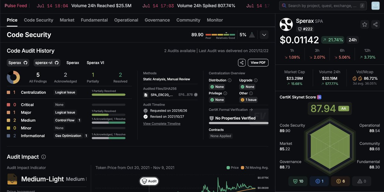The width and height of the screenshot is (384, 192).
Task: Open the sperax-vi GitHub repository chip
Action: 47,63
